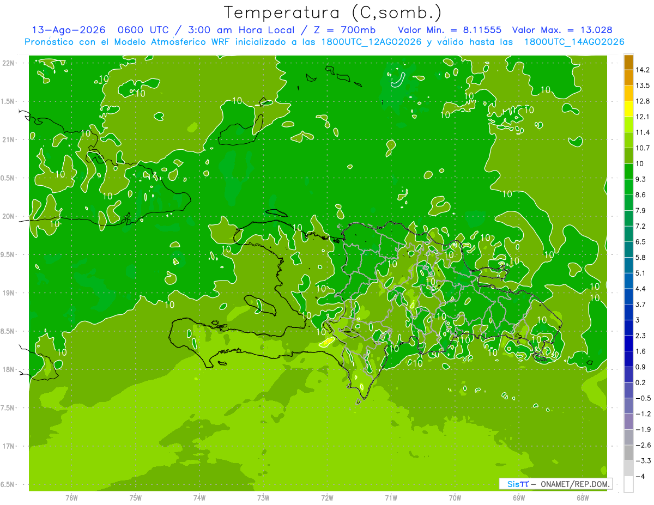Click the 'Valor Min. = 8.11555' value
This screenshot has width=654, height=505.
[450, 30]
